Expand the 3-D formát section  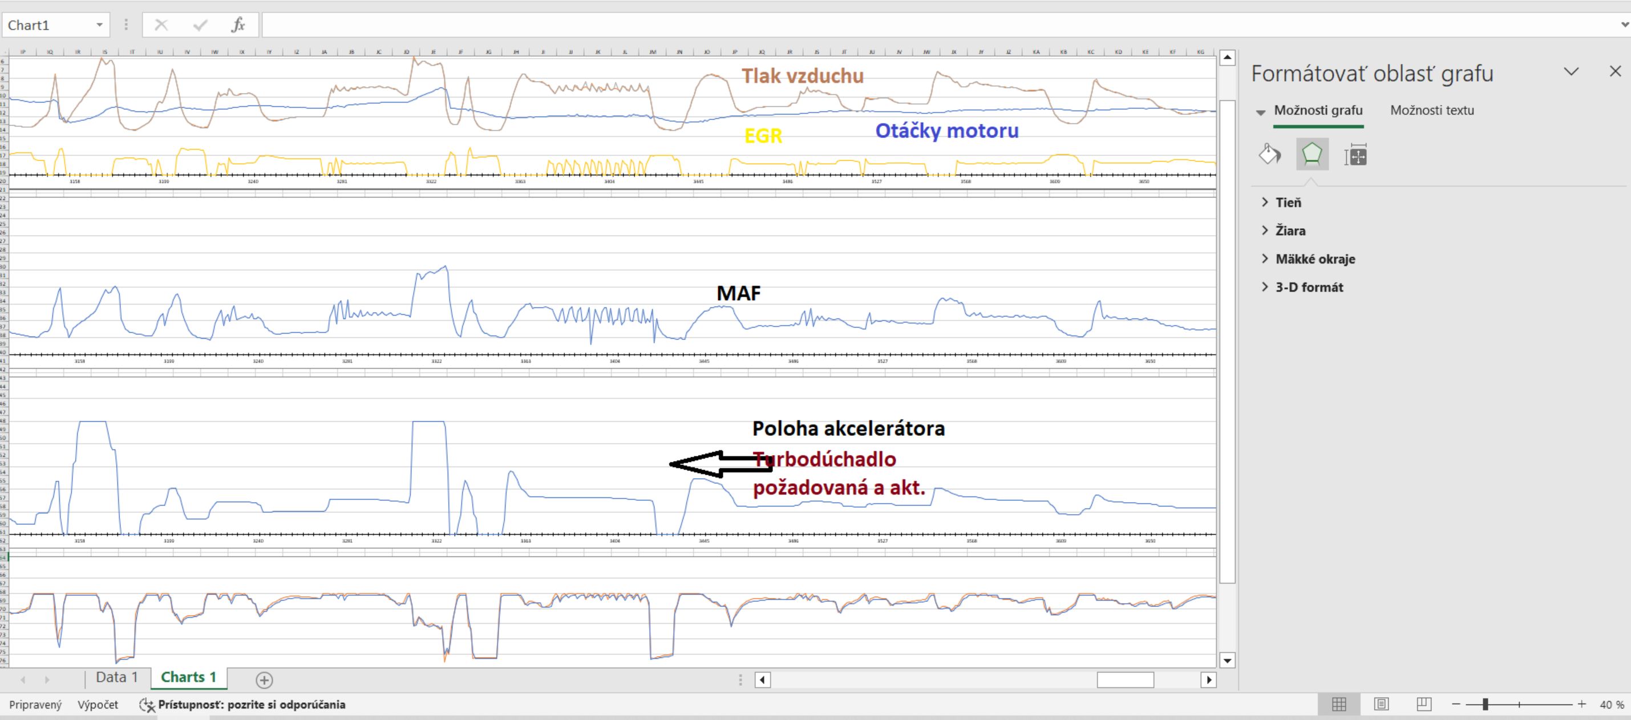point(1309,287)
